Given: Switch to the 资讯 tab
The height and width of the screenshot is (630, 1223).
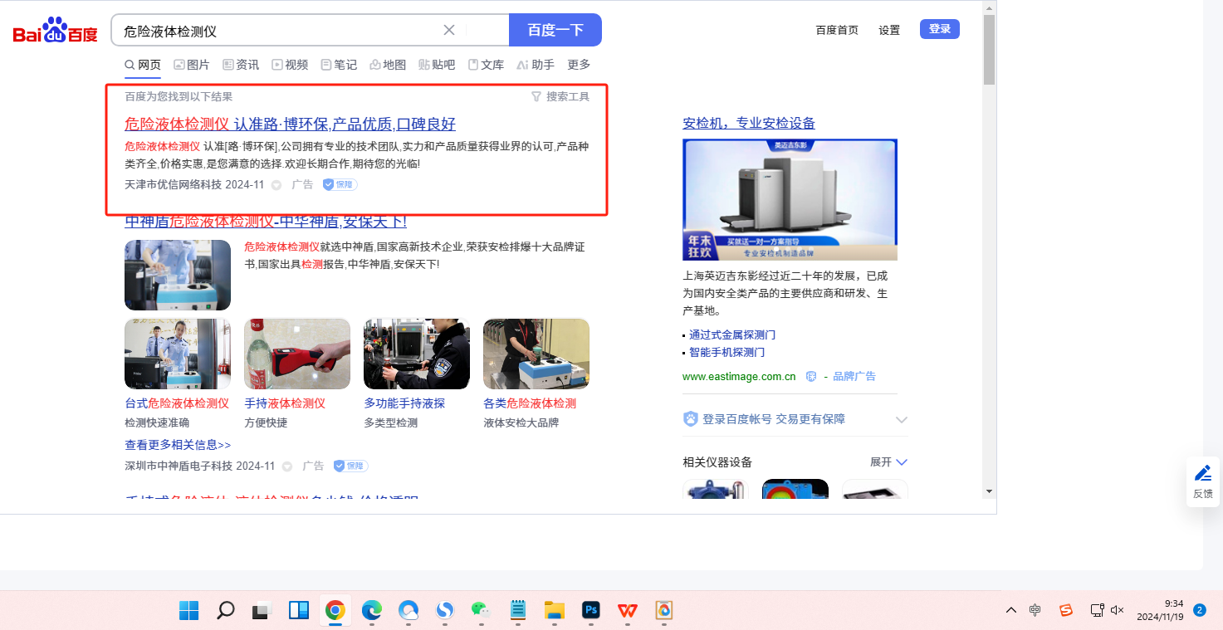Looking at the screenshot, I should [241, 65].
